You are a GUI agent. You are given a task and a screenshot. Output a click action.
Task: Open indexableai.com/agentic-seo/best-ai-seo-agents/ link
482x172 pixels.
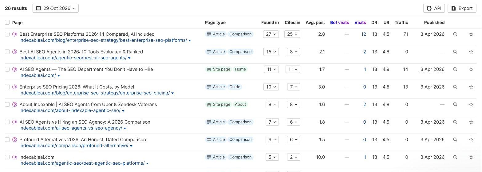pyautogui.click(x=73, y=58)
